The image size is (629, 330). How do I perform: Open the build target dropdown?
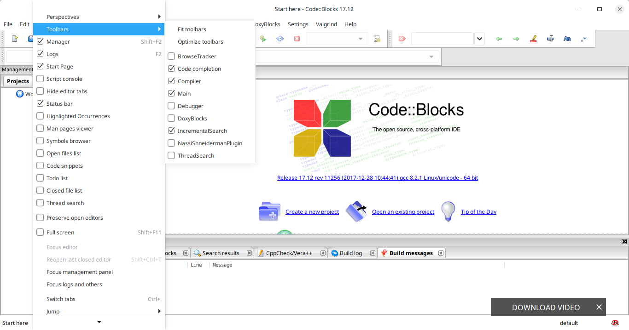click(x=337, y=39)
